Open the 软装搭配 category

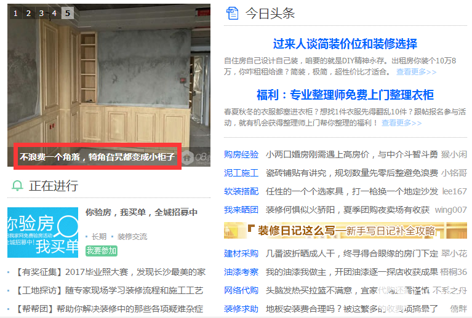241,192
